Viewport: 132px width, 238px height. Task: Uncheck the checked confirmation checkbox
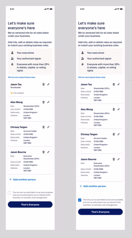[80, 200]
